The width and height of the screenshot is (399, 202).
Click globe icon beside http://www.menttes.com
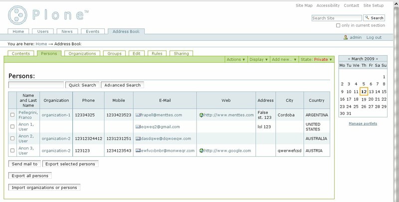[x=201, y=115]
